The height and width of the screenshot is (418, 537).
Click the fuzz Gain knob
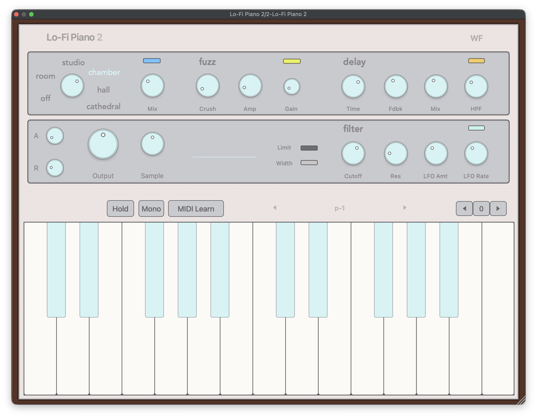(x=292, y=87)
